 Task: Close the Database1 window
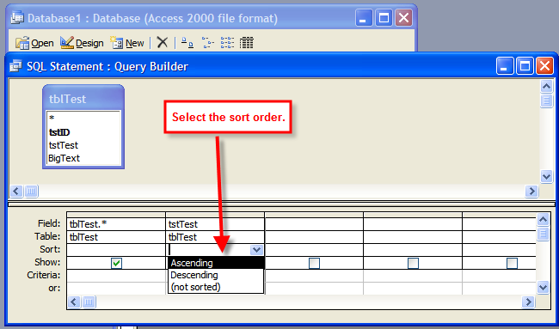[403, 18]
